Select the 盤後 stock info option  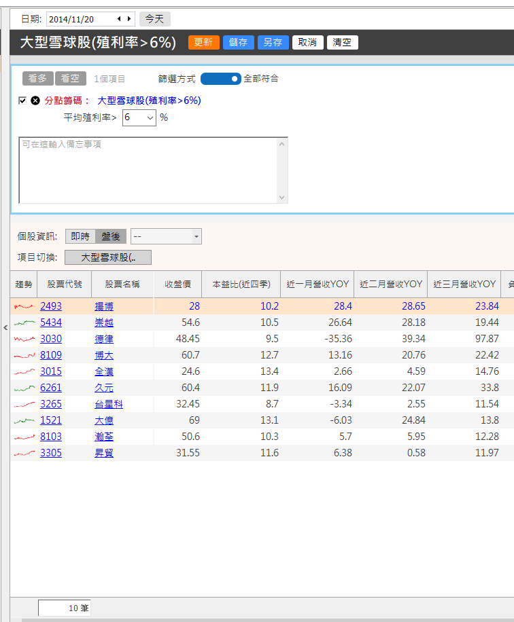coord(111,236)
